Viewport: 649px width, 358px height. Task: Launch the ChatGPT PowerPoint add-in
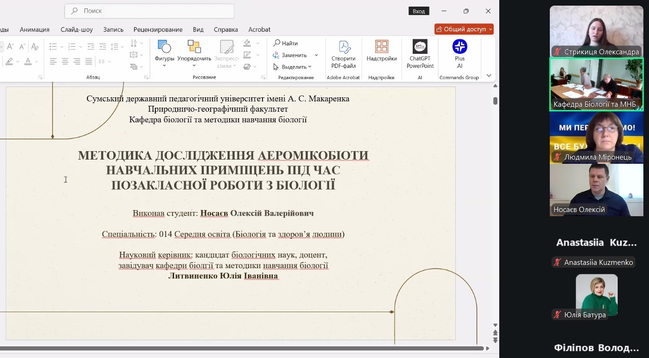420,47
